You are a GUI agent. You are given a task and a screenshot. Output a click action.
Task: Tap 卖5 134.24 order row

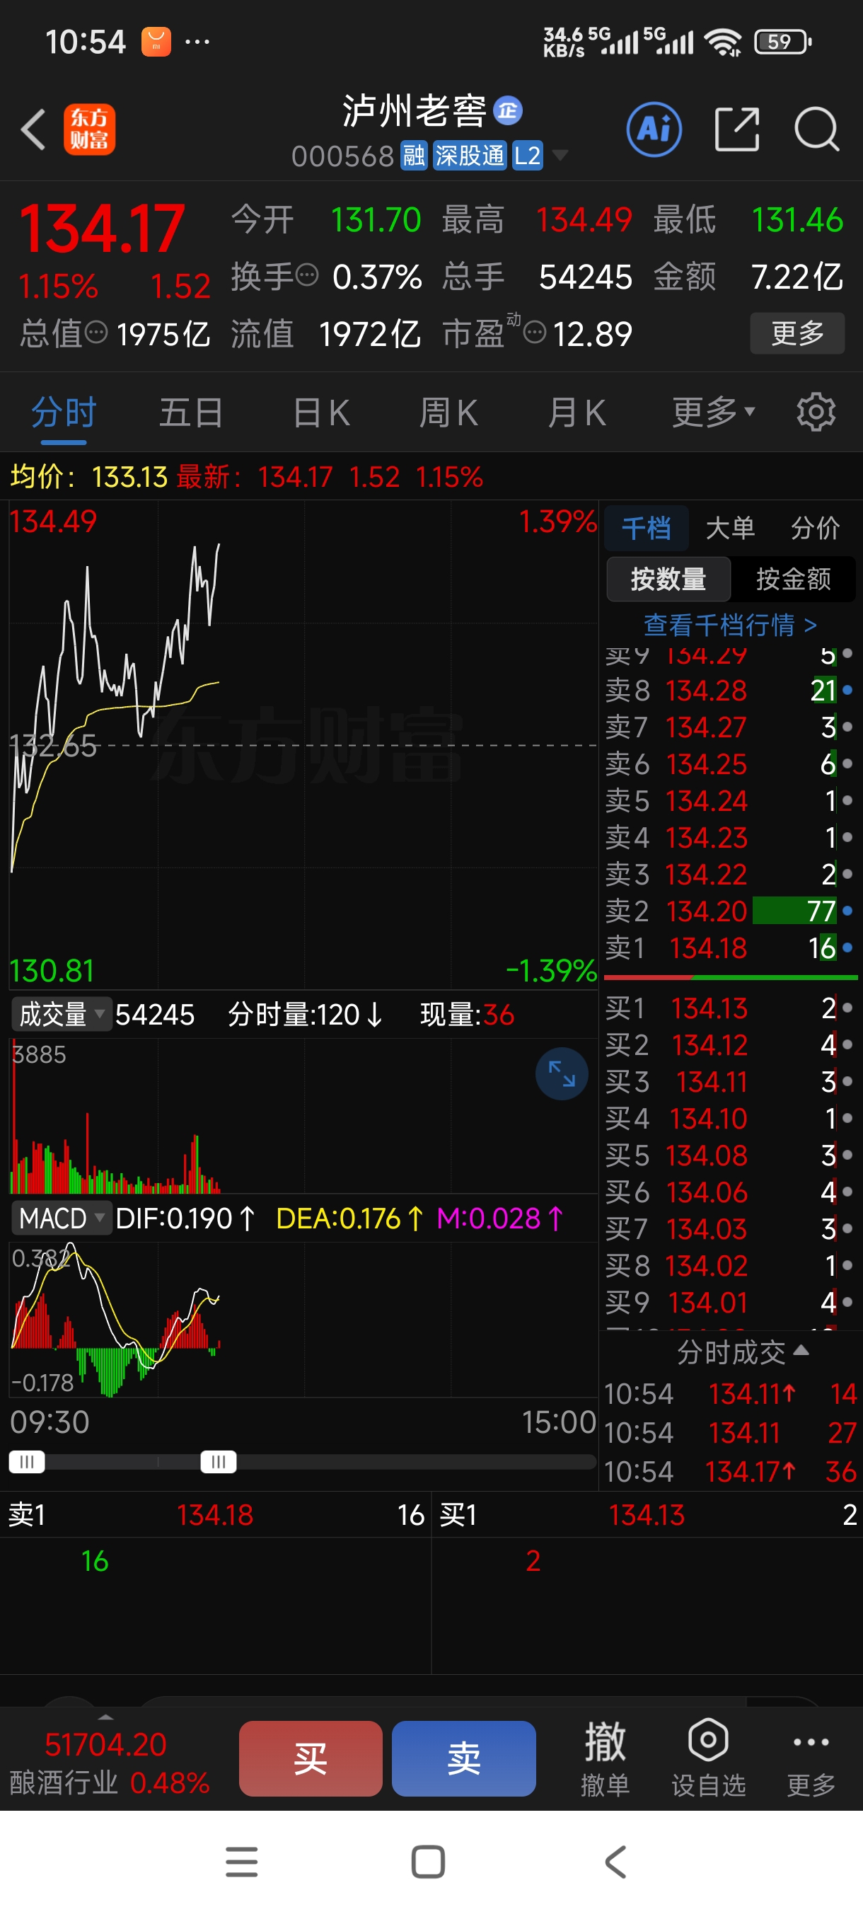coord(730,801)
